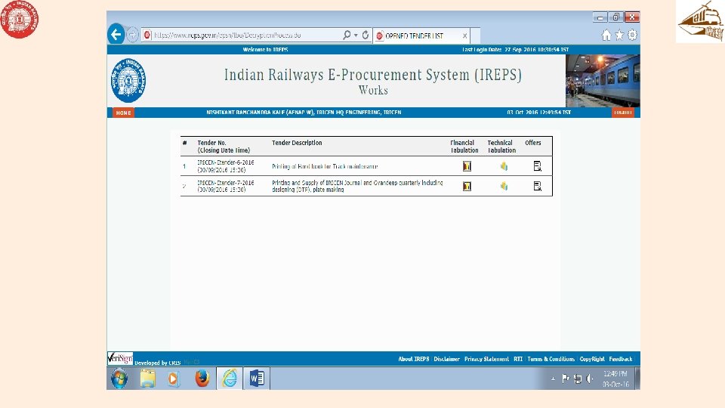
Task: Open the About IREPS link
Action: click(x=414, y=359)
